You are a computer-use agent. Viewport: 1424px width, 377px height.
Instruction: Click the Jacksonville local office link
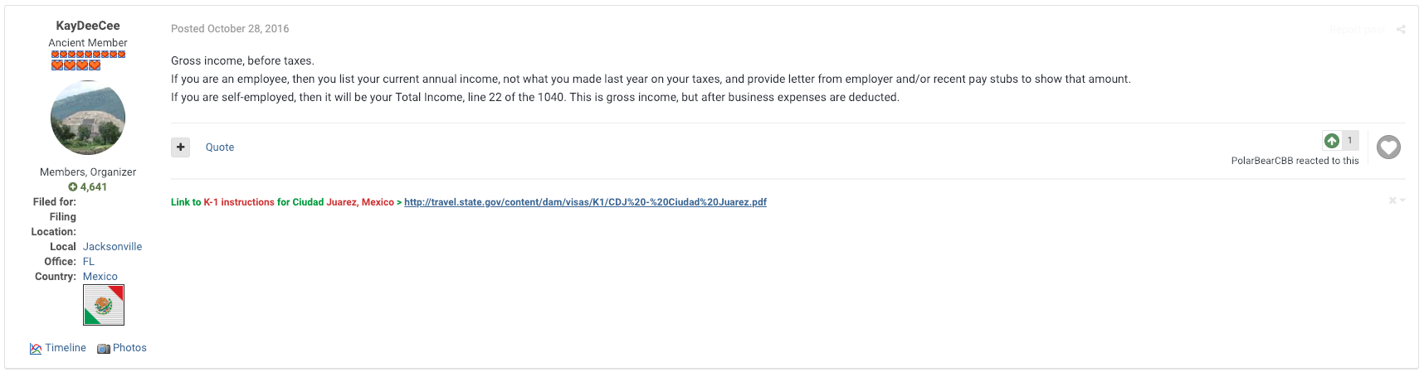click(113, 247)
